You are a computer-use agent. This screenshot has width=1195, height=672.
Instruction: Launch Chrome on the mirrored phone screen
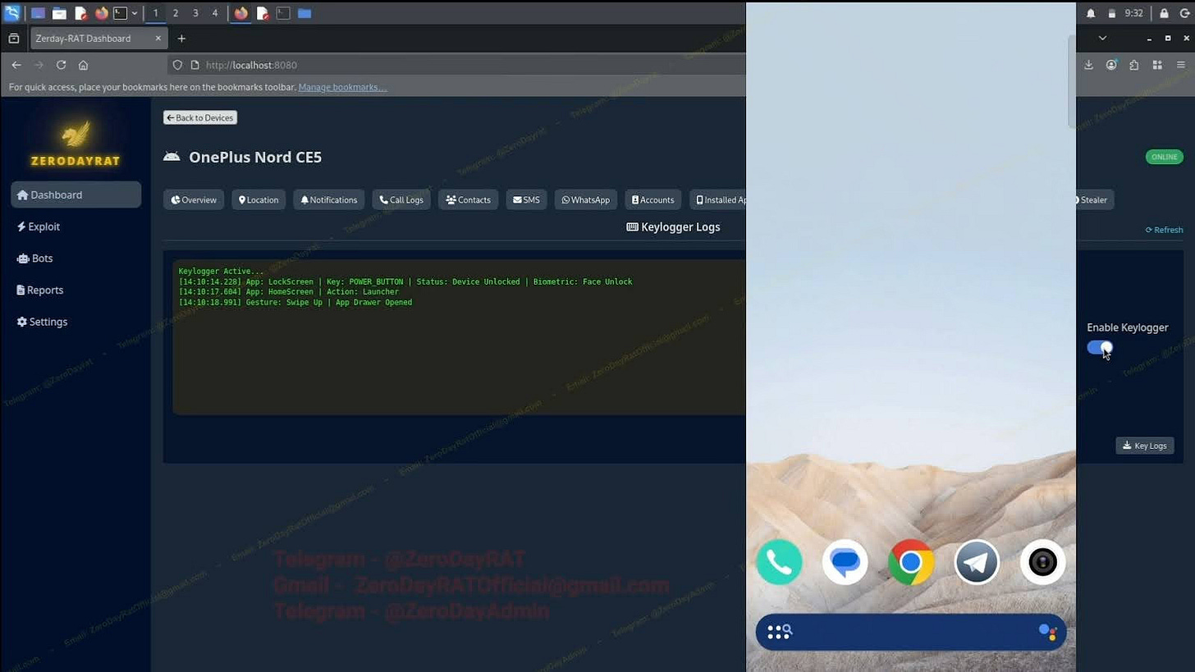tap(910, 562)
